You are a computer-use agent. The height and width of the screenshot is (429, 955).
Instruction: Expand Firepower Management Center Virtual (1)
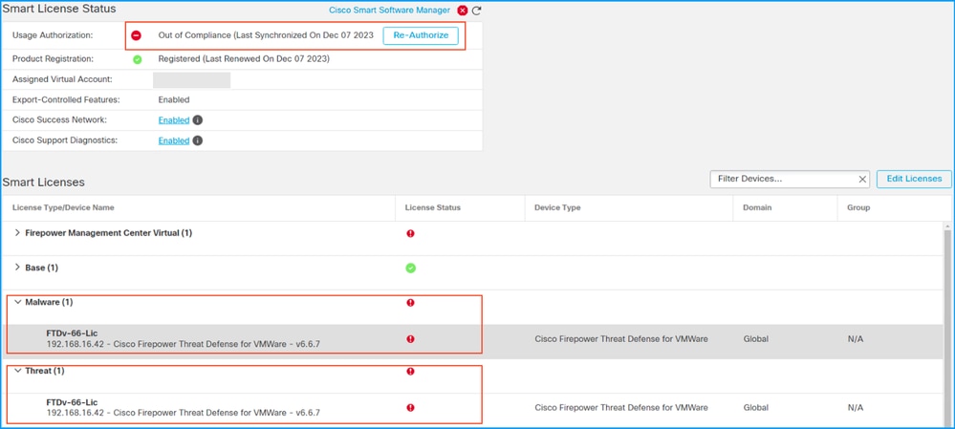click(x=17, y=233)
